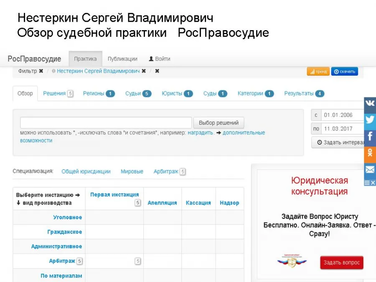Click the РосПравосудие site logo
Viewport: 376px width, 282px height.
pyautogui.click(x=34, y=59)
